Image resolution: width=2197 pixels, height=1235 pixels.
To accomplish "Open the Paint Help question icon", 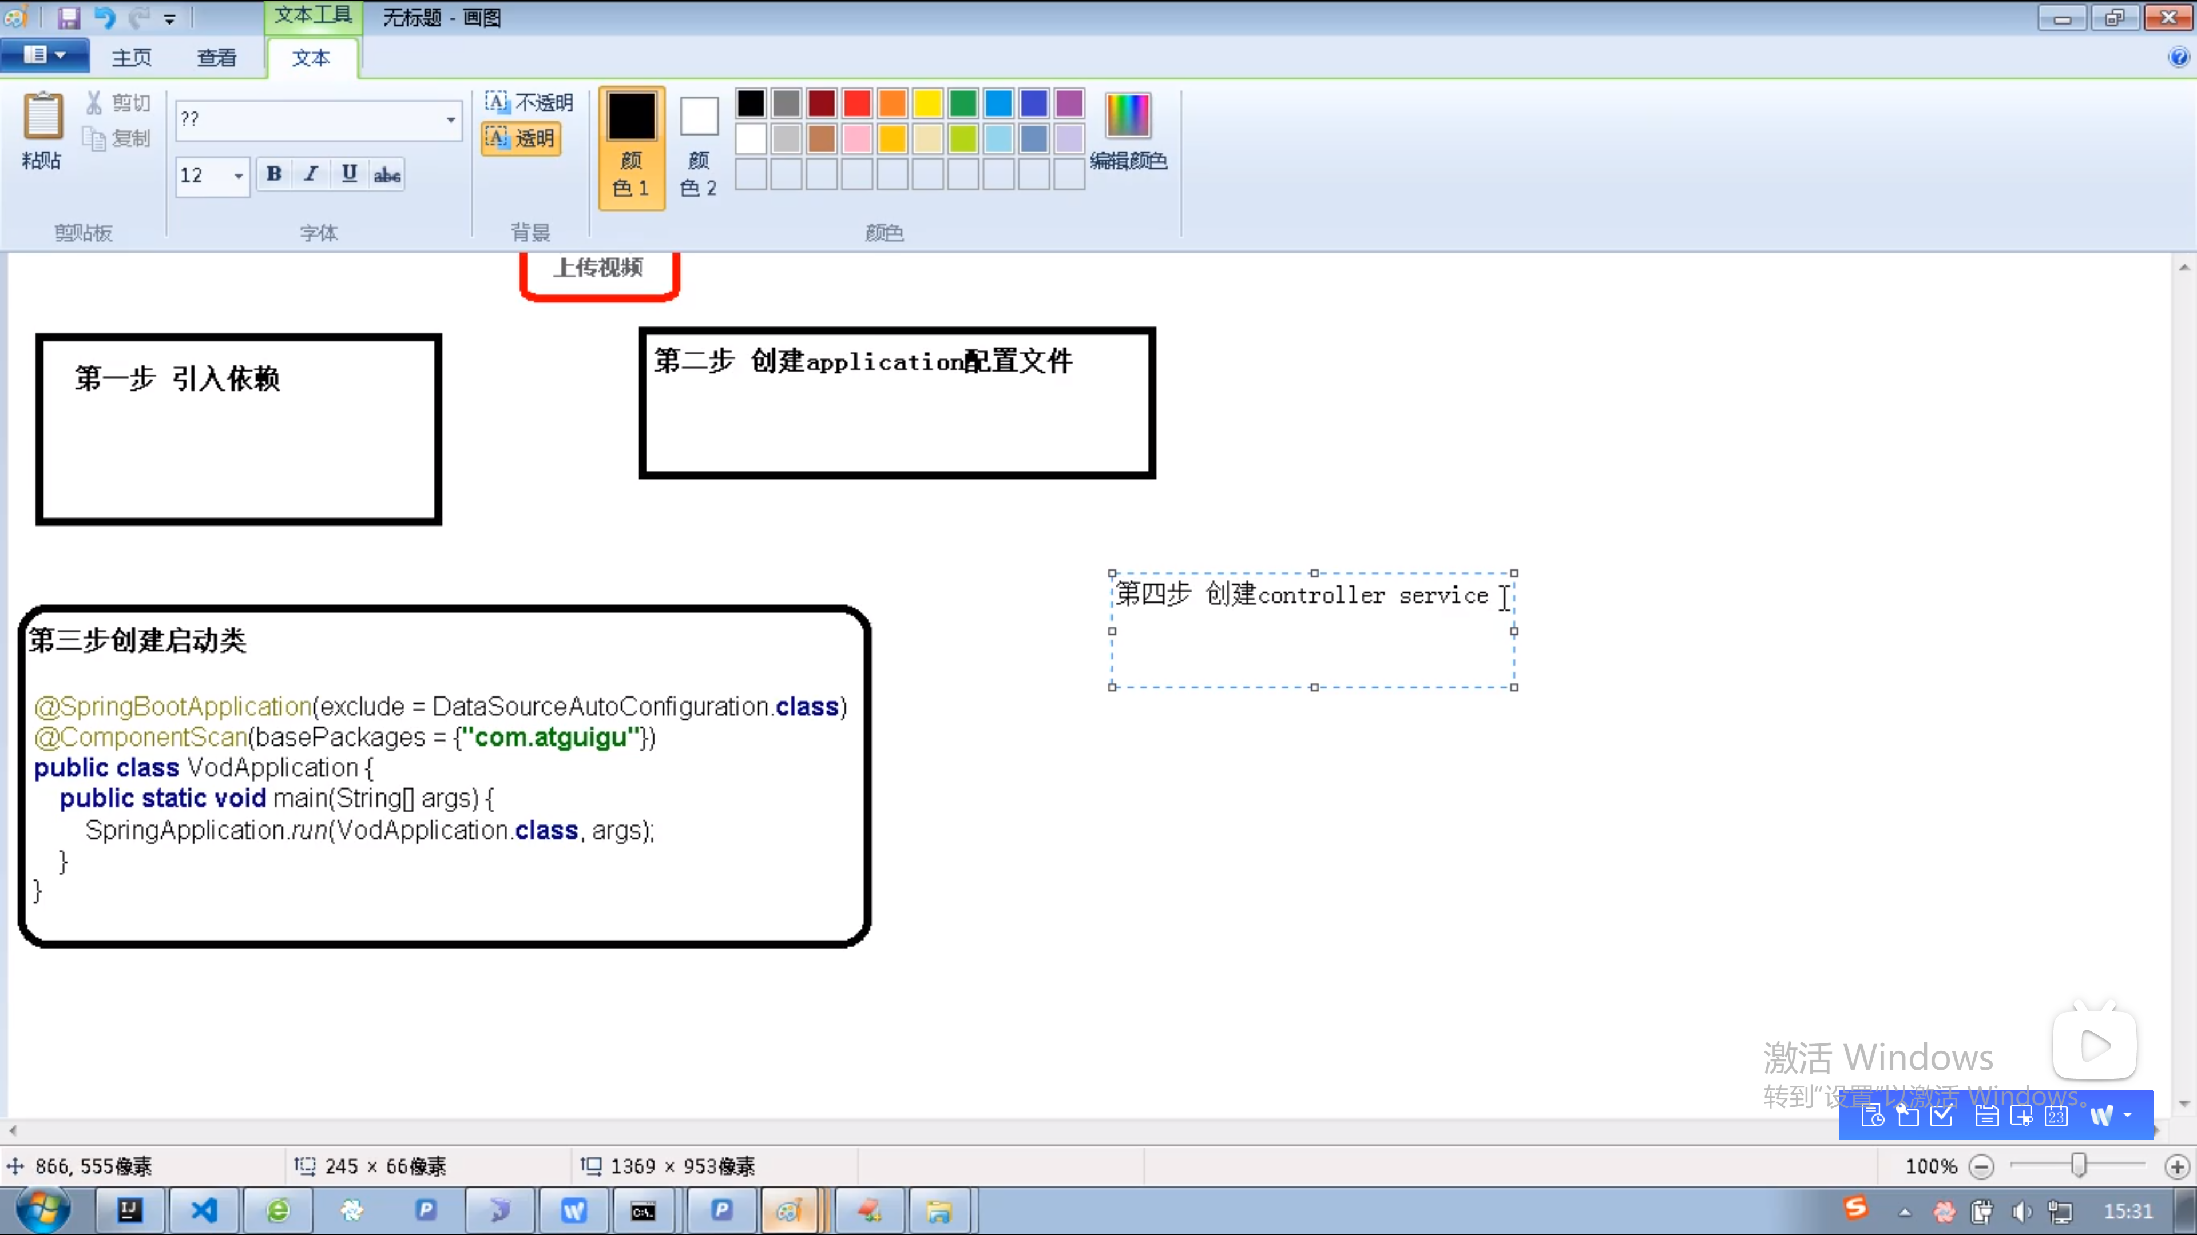I will [x=2178, y=57].
